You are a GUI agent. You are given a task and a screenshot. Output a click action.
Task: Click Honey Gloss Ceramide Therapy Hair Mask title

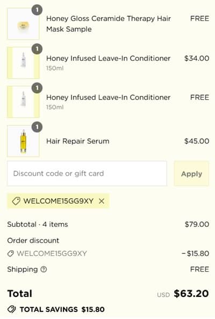(109, 24)
